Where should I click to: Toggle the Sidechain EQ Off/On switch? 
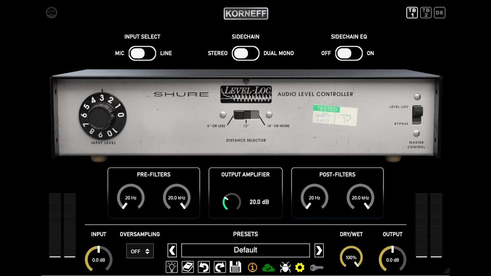click(349, 53)
